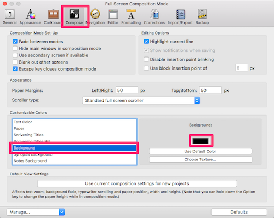This screenshot has width=274, height=218.
Task: Select the Compose preferences pane
Action: [74, 17]
